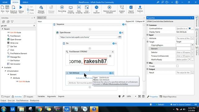
Task: Open the Output panel
Action: pyautogui.click(x=3, y=100)
